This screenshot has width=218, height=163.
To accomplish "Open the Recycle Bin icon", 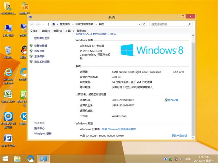I will click(8, 51).
